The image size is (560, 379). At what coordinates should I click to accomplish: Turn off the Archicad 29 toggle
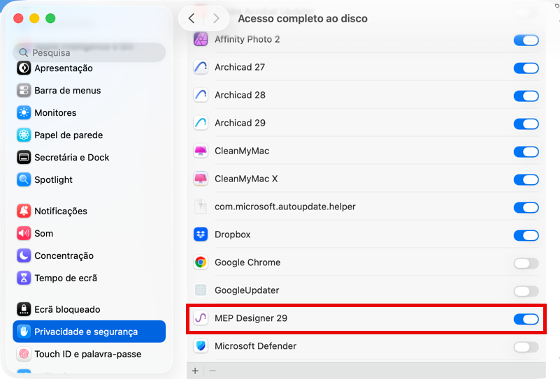tap(526, 124)
